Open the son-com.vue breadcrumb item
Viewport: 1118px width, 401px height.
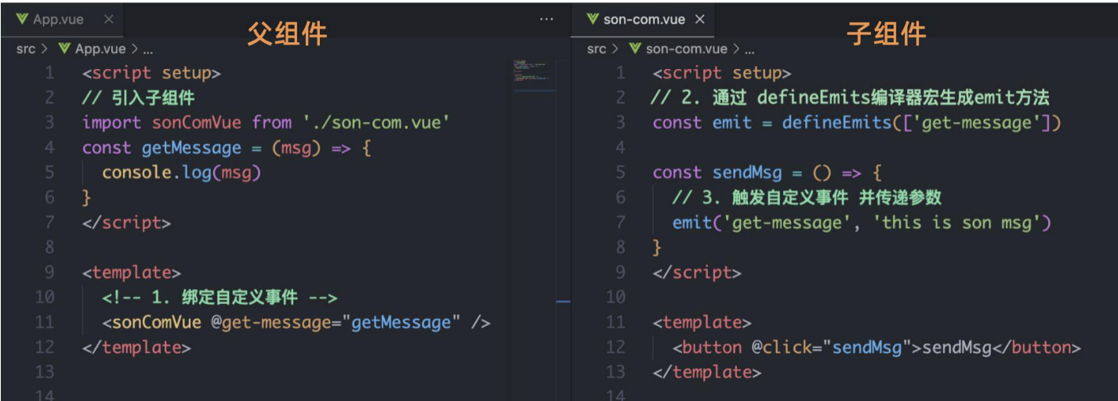[678, 49]
